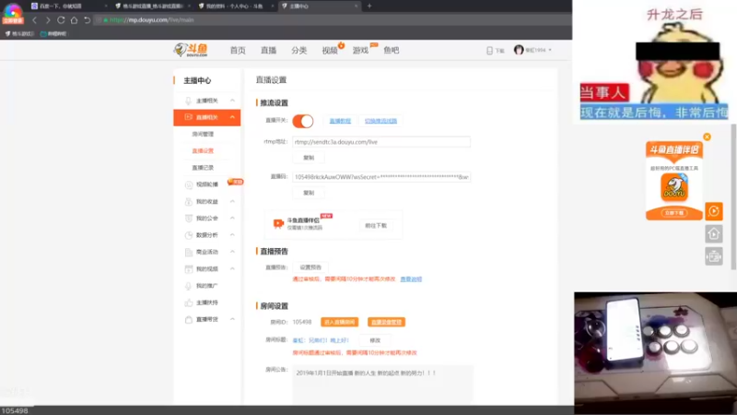
Task: Click the 斗鱼直播伴侣 camera icon
Action: 278,223
